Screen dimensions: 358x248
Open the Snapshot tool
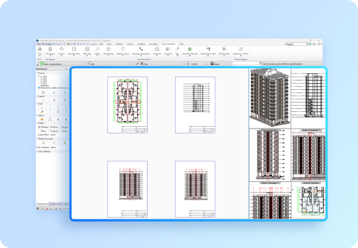coord(157,50)
